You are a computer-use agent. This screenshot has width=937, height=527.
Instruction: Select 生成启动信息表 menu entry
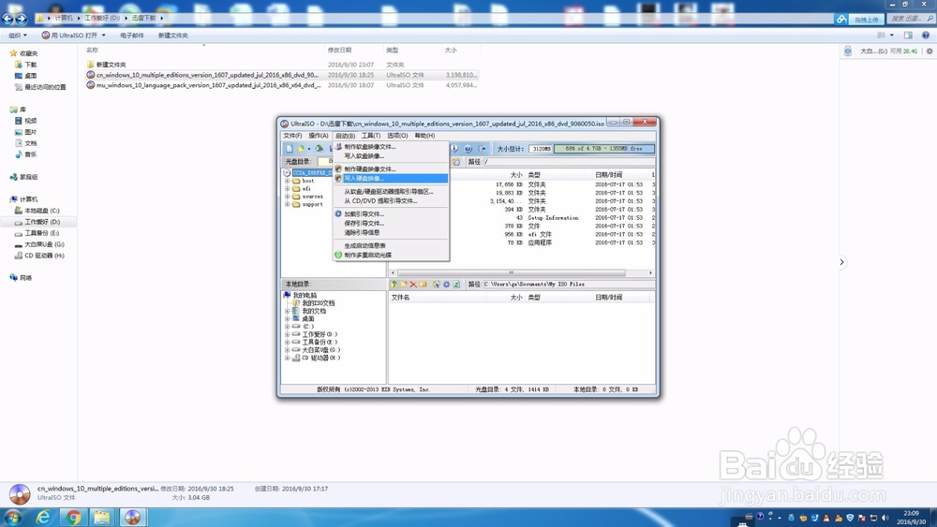(391, 245)
